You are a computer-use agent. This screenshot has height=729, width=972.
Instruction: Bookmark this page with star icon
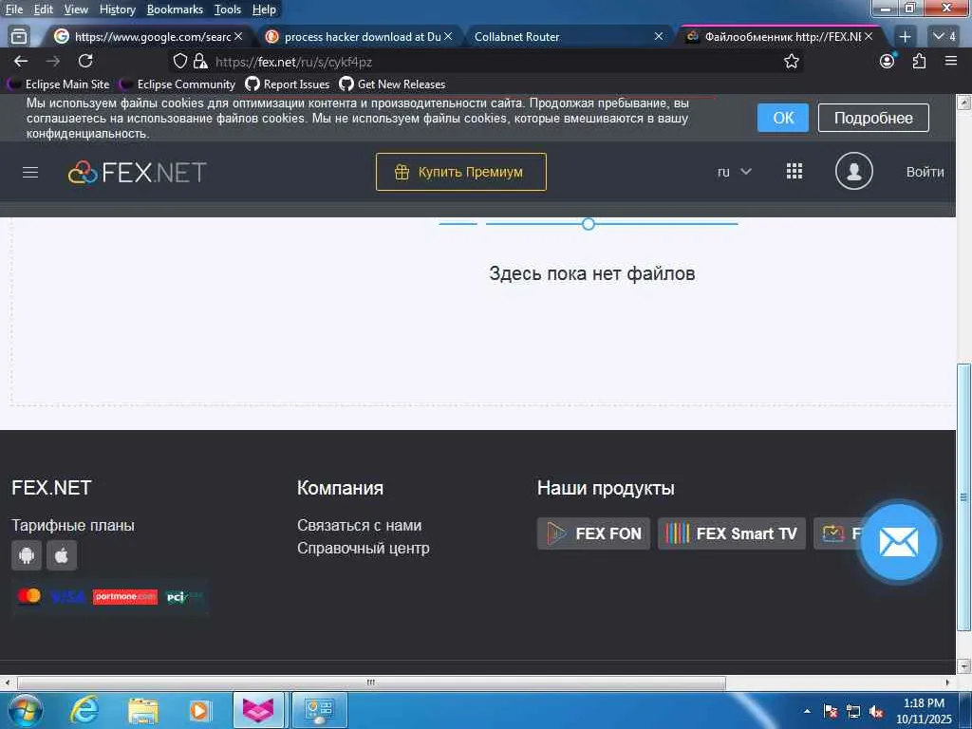click(x=791, y=62)
